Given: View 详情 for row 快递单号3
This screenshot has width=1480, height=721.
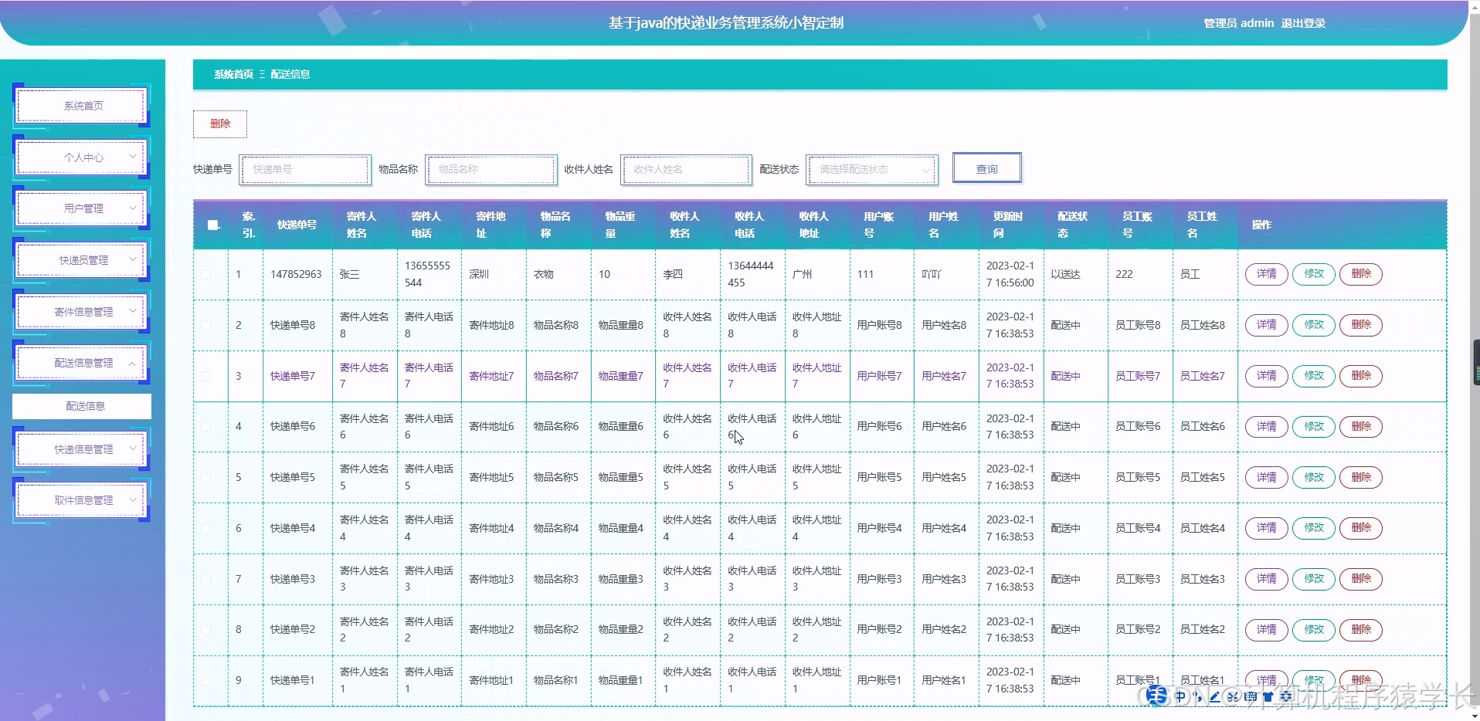Looking at the screenshot, I should click(x=1266, y=579).
